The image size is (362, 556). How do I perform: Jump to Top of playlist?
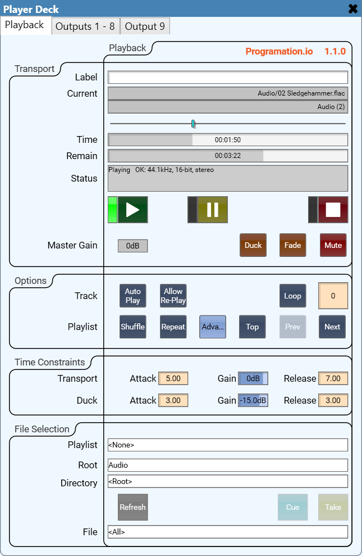pyautogui.click(x=253, y=327)
